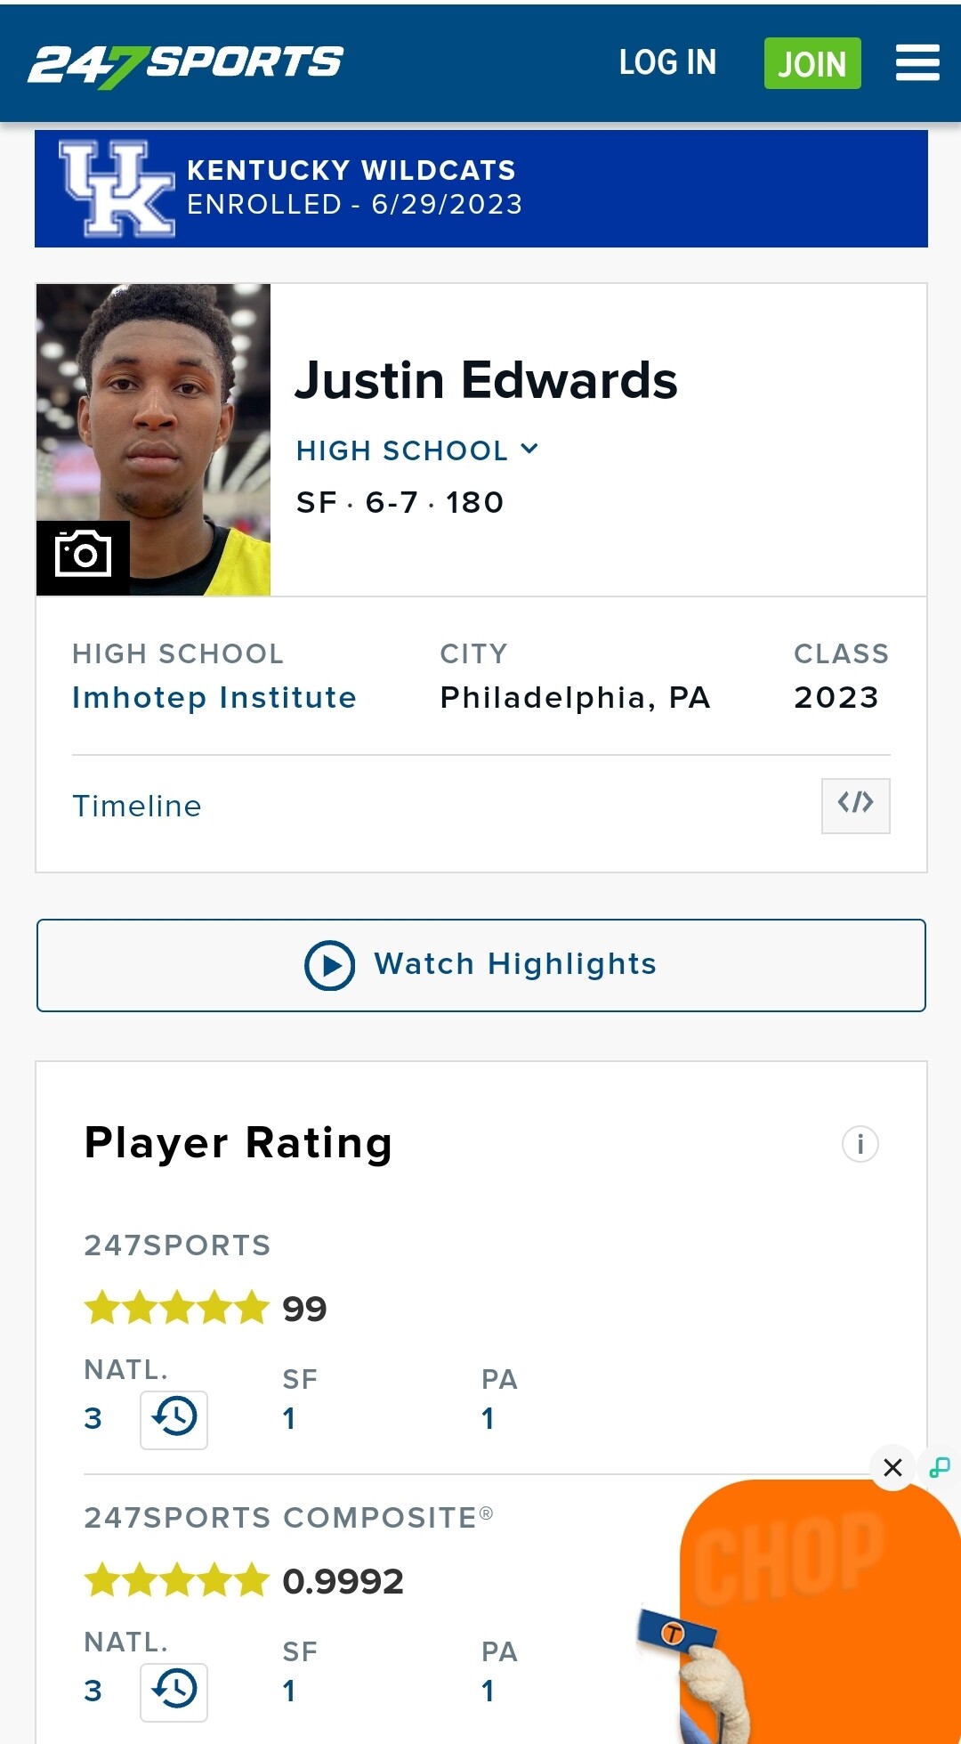Open the player photo camera icon
Screen dimensions: 961x1744
(x=83, y=556)
